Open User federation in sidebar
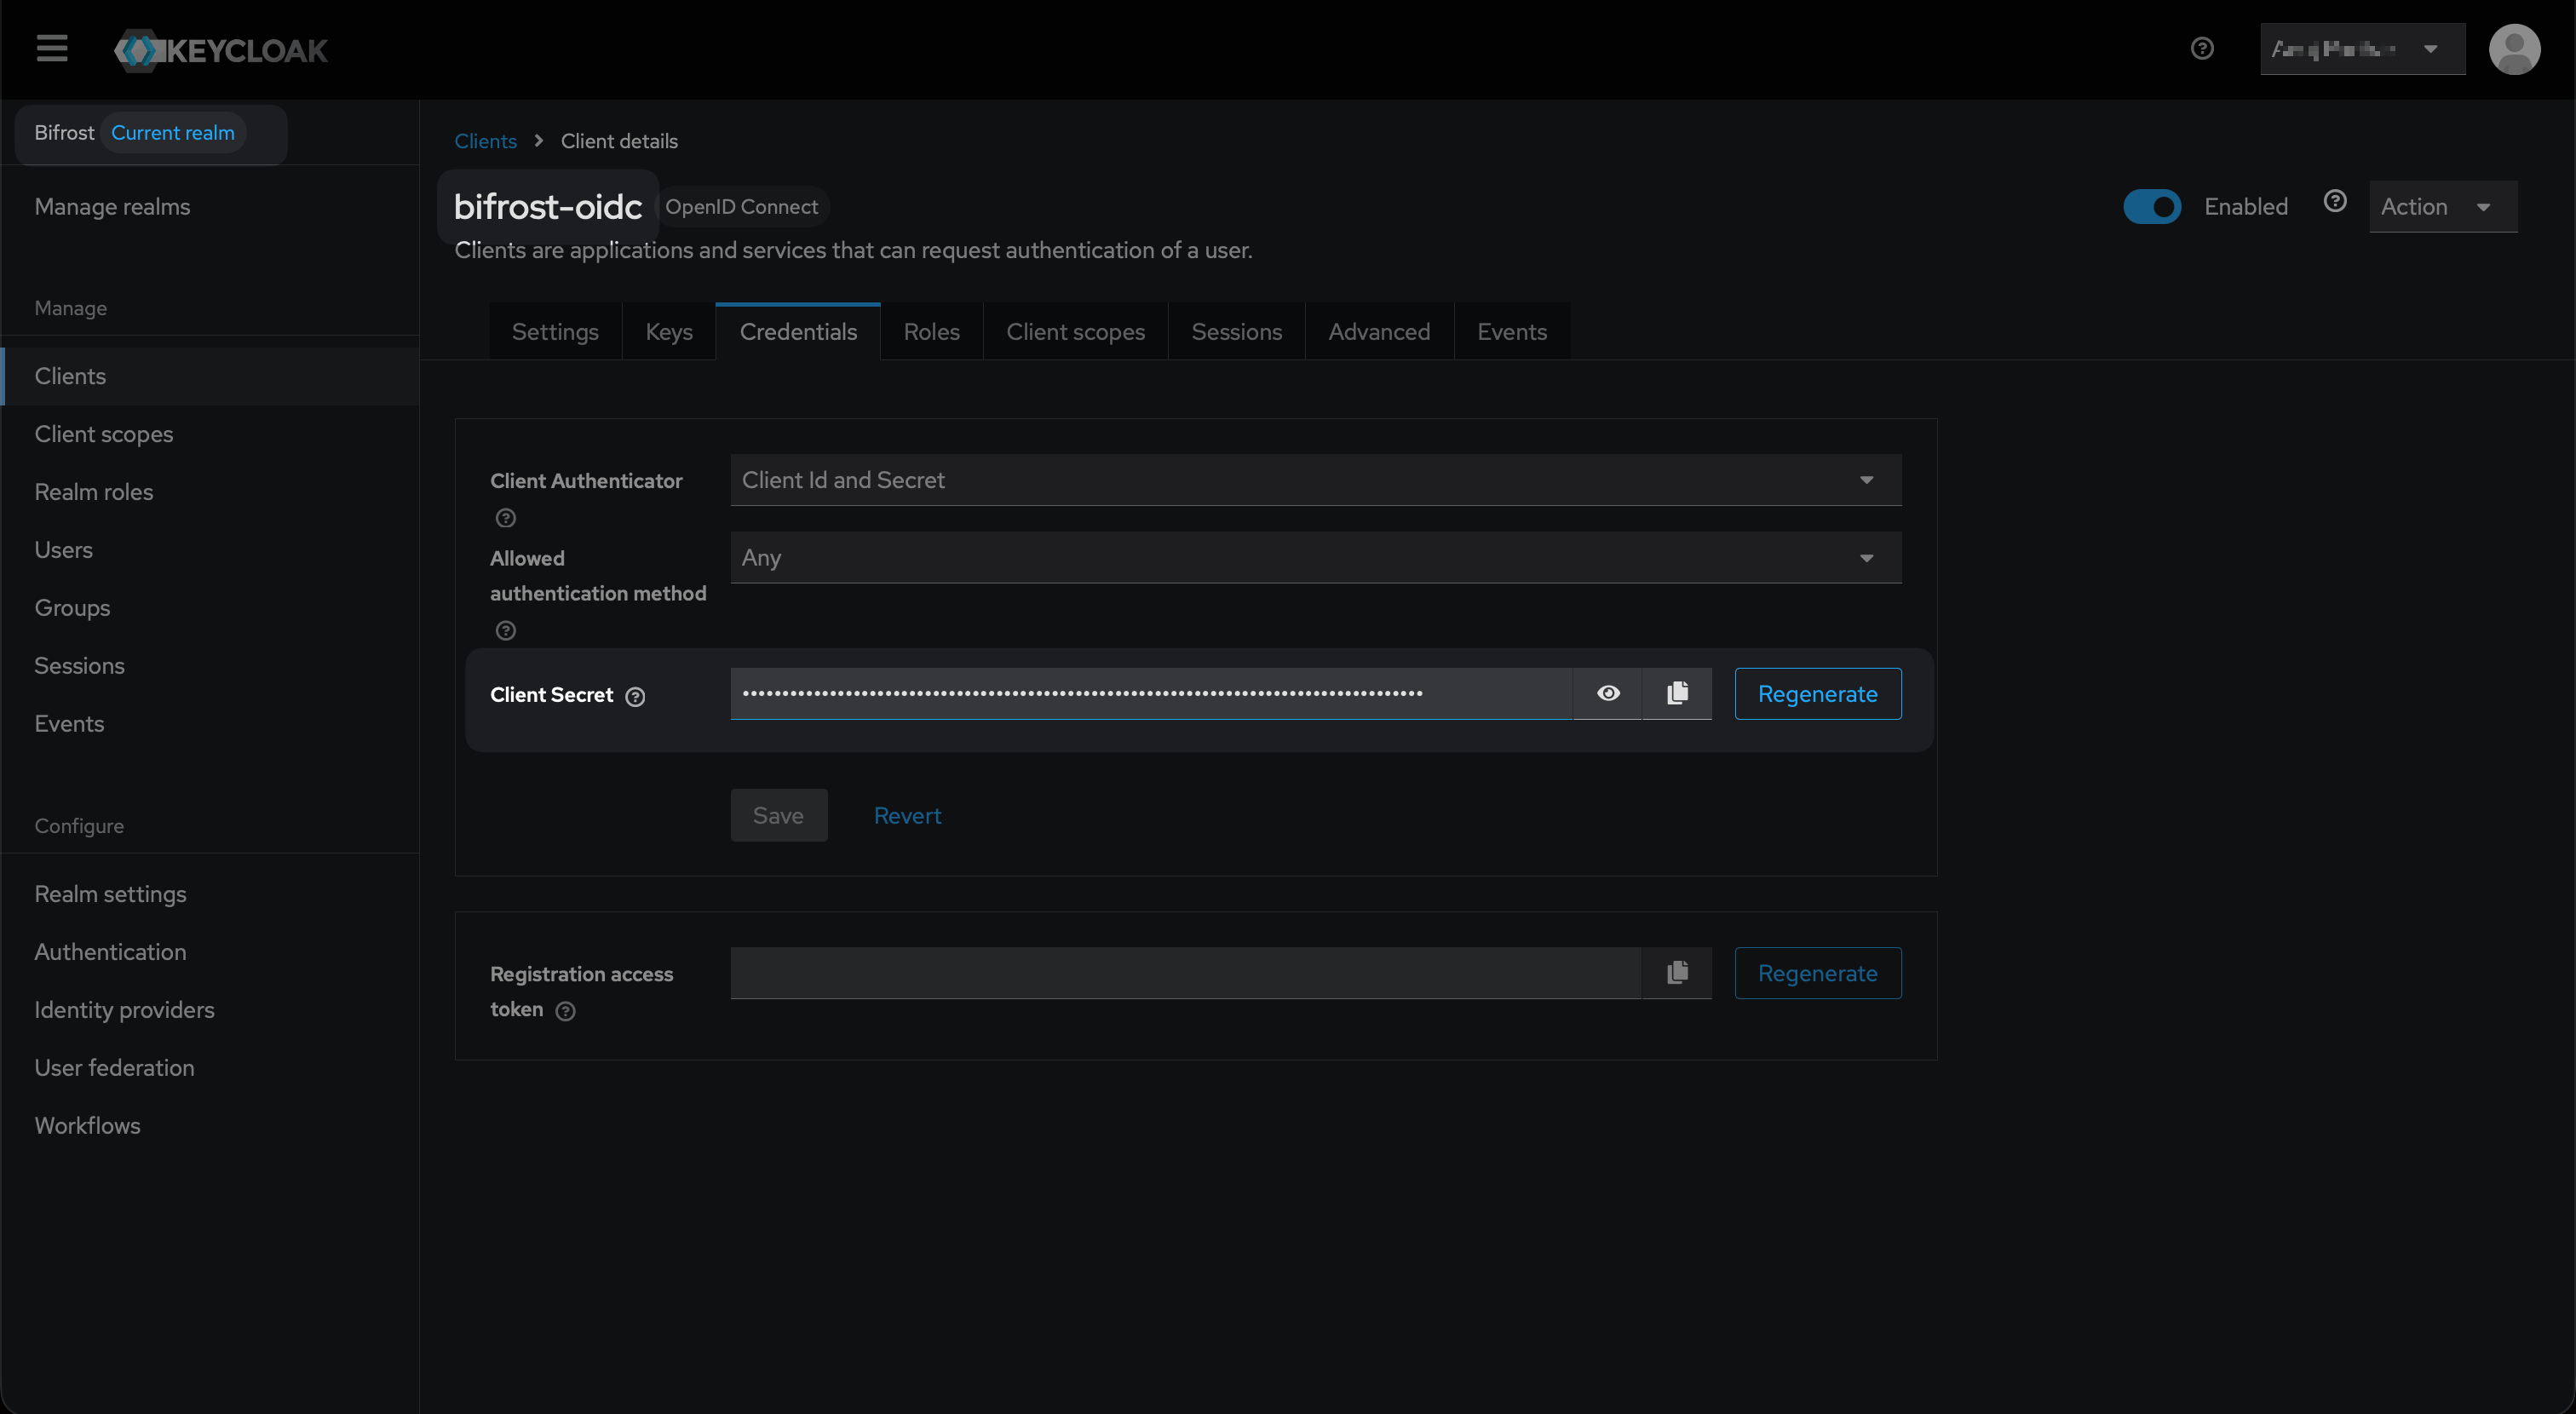 tap(210, 1068)
